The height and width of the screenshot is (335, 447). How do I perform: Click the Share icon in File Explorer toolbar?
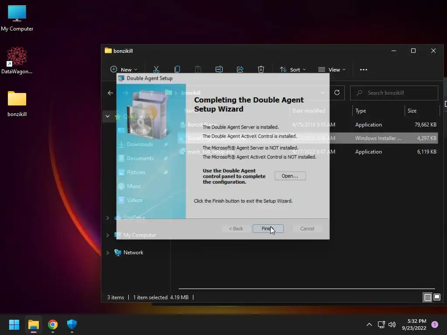240,69
